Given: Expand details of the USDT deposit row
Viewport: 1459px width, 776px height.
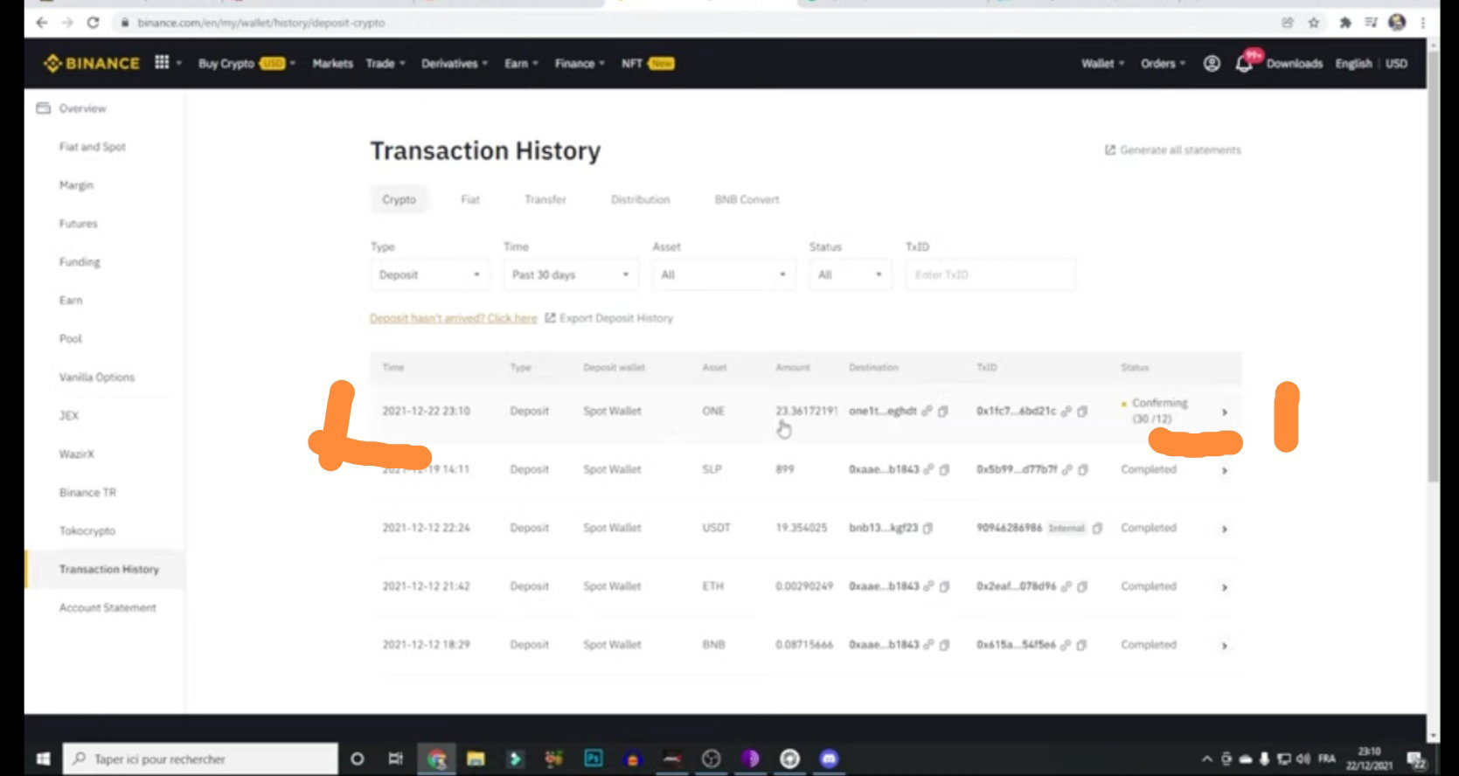Looking at the screenshot, I should tap(1225, 530).
